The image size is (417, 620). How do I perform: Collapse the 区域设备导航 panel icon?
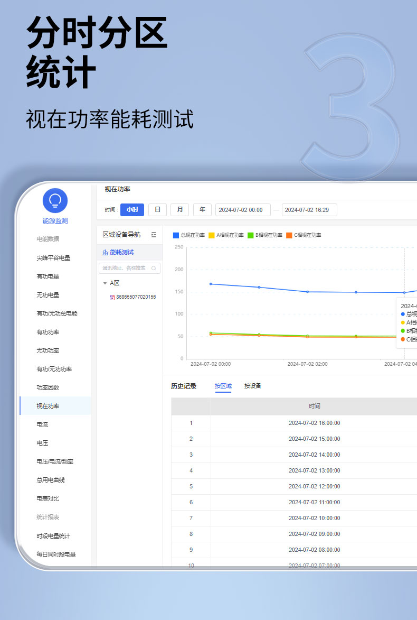click(154, 235)
